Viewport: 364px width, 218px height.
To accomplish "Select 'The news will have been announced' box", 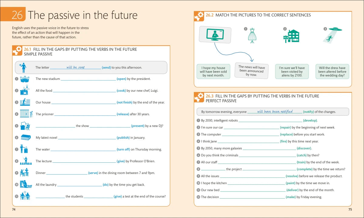I will tap(251, 71).
